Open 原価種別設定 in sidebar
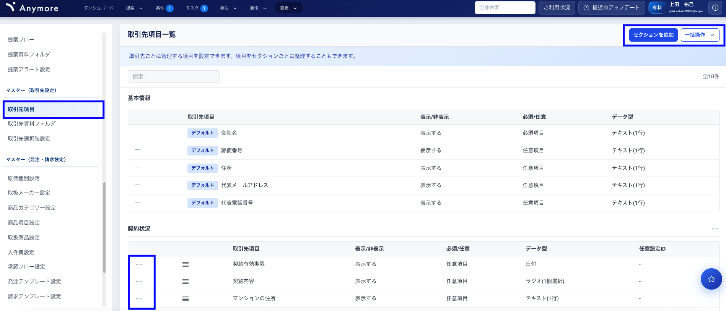Image resolution: width=726 pixels, height=311 pixels. (24, 178)
